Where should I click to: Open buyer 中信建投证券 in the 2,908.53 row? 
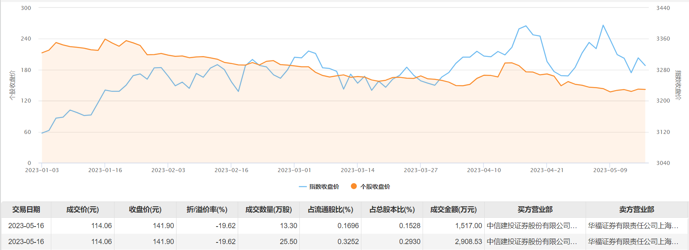532,242
